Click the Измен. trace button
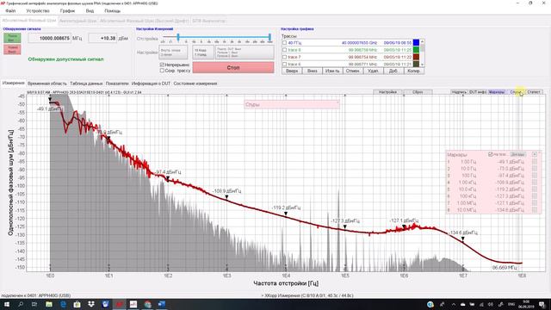551x310 pixels. pyautogui.click(x=332, y=71)
